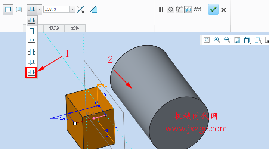Open the display style cube icon
The width and height of the screenshot is (269, 149).
click(247, 40)
